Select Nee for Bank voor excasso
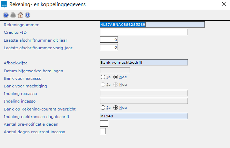 pyautogui.click(x=116, y=77)
